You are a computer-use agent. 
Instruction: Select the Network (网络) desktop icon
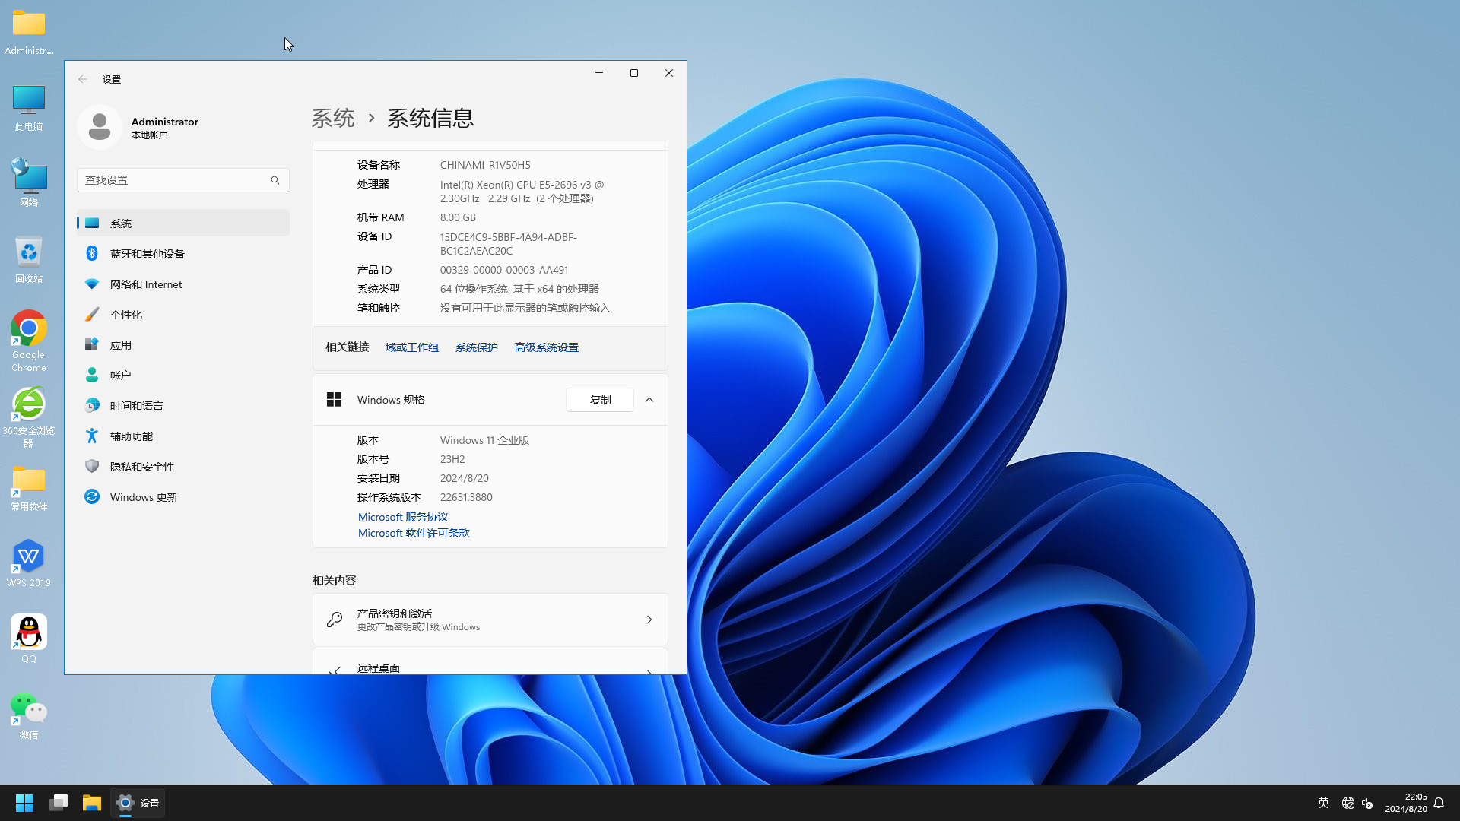pos(29,183)
